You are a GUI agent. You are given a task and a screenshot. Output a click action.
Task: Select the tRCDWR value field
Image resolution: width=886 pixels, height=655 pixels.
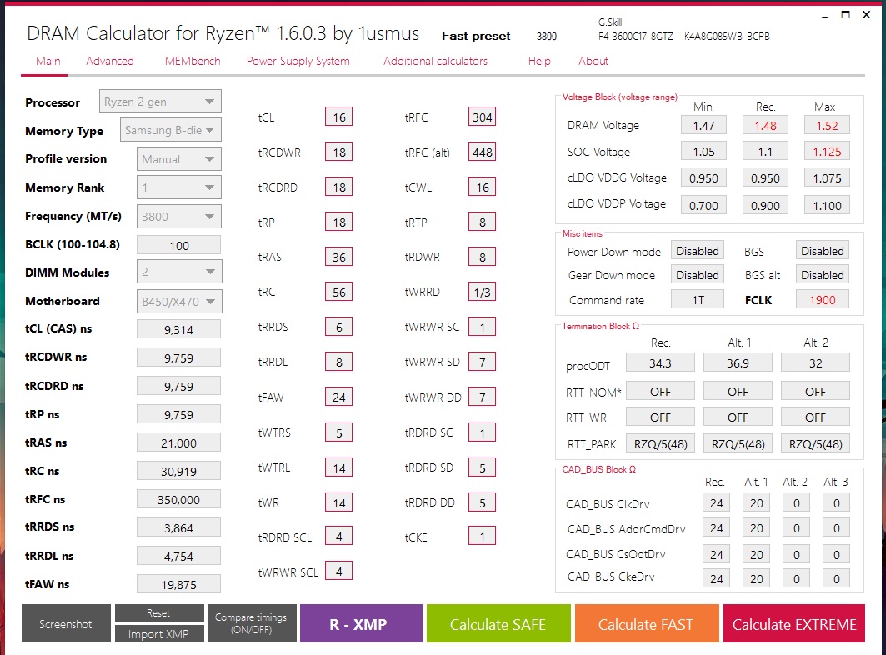coord(339,152)
